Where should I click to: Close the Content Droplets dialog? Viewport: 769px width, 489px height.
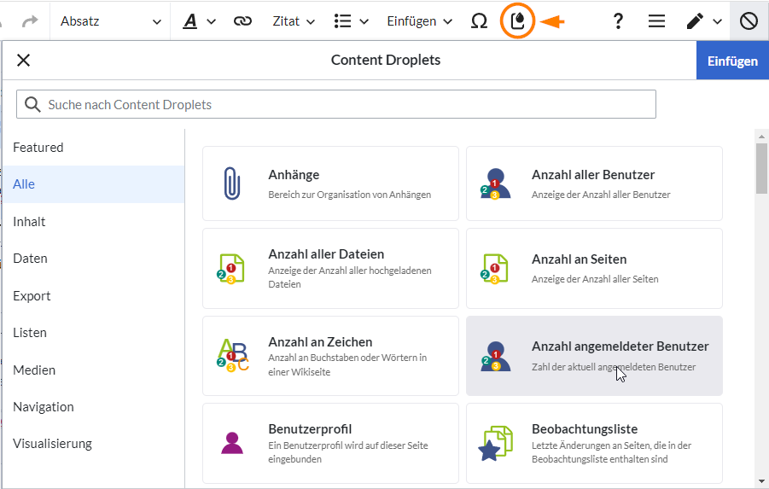(x=24, y=61)
